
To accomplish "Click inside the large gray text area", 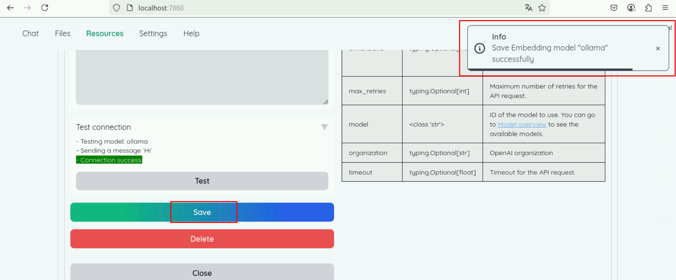I will [x=202, y=77].
